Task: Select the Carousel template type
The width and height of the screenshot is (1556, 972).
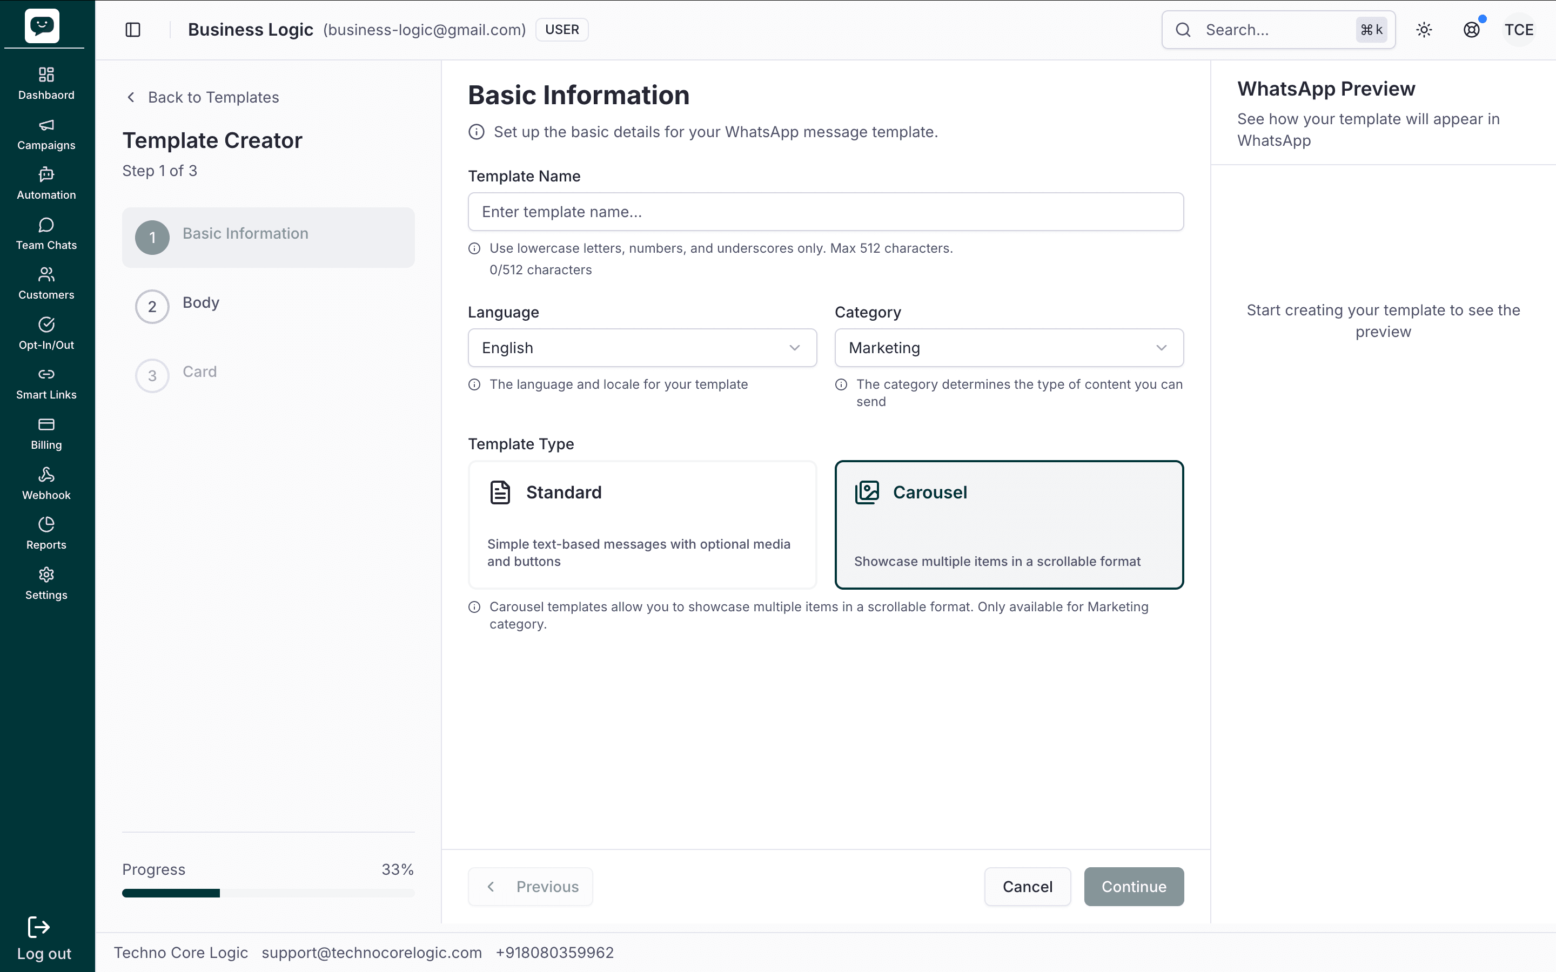Action: [x=1009, y=524]
